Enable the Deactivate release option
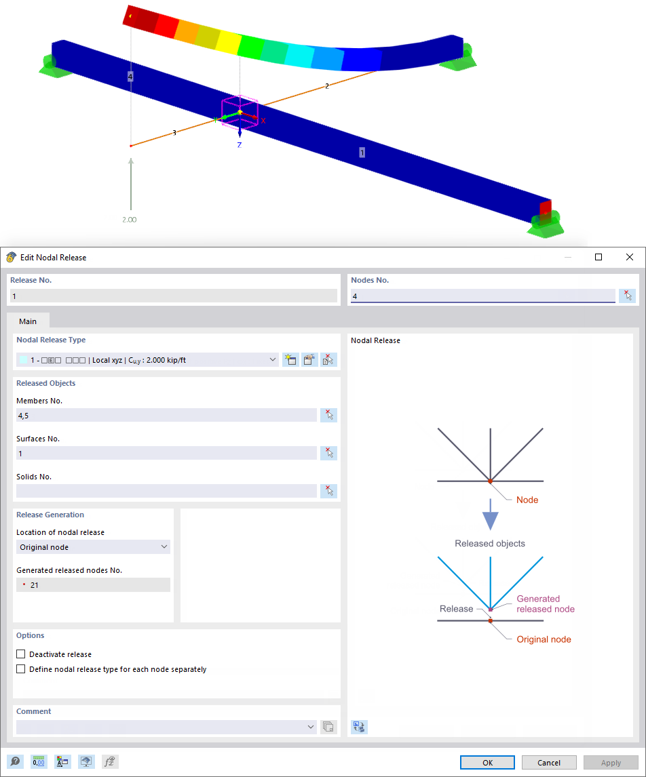 21,654
